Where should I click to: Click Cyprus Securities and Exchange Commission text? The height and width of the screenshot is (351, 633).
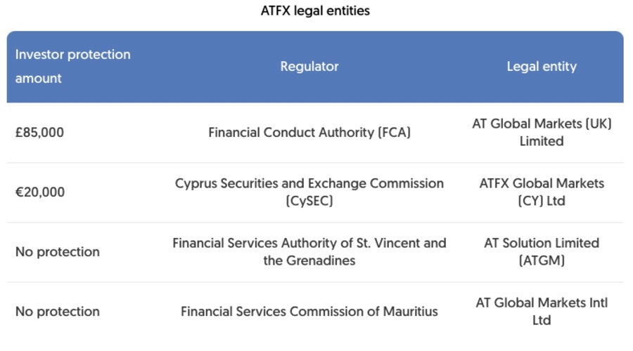pyautogui.click(x=309, y=183)
